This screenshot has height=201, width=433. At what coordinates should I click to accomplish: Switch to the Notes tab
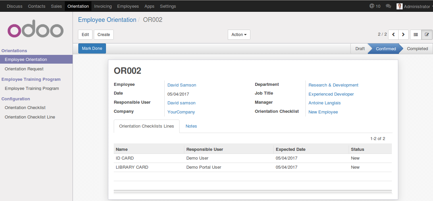point(191,126)
